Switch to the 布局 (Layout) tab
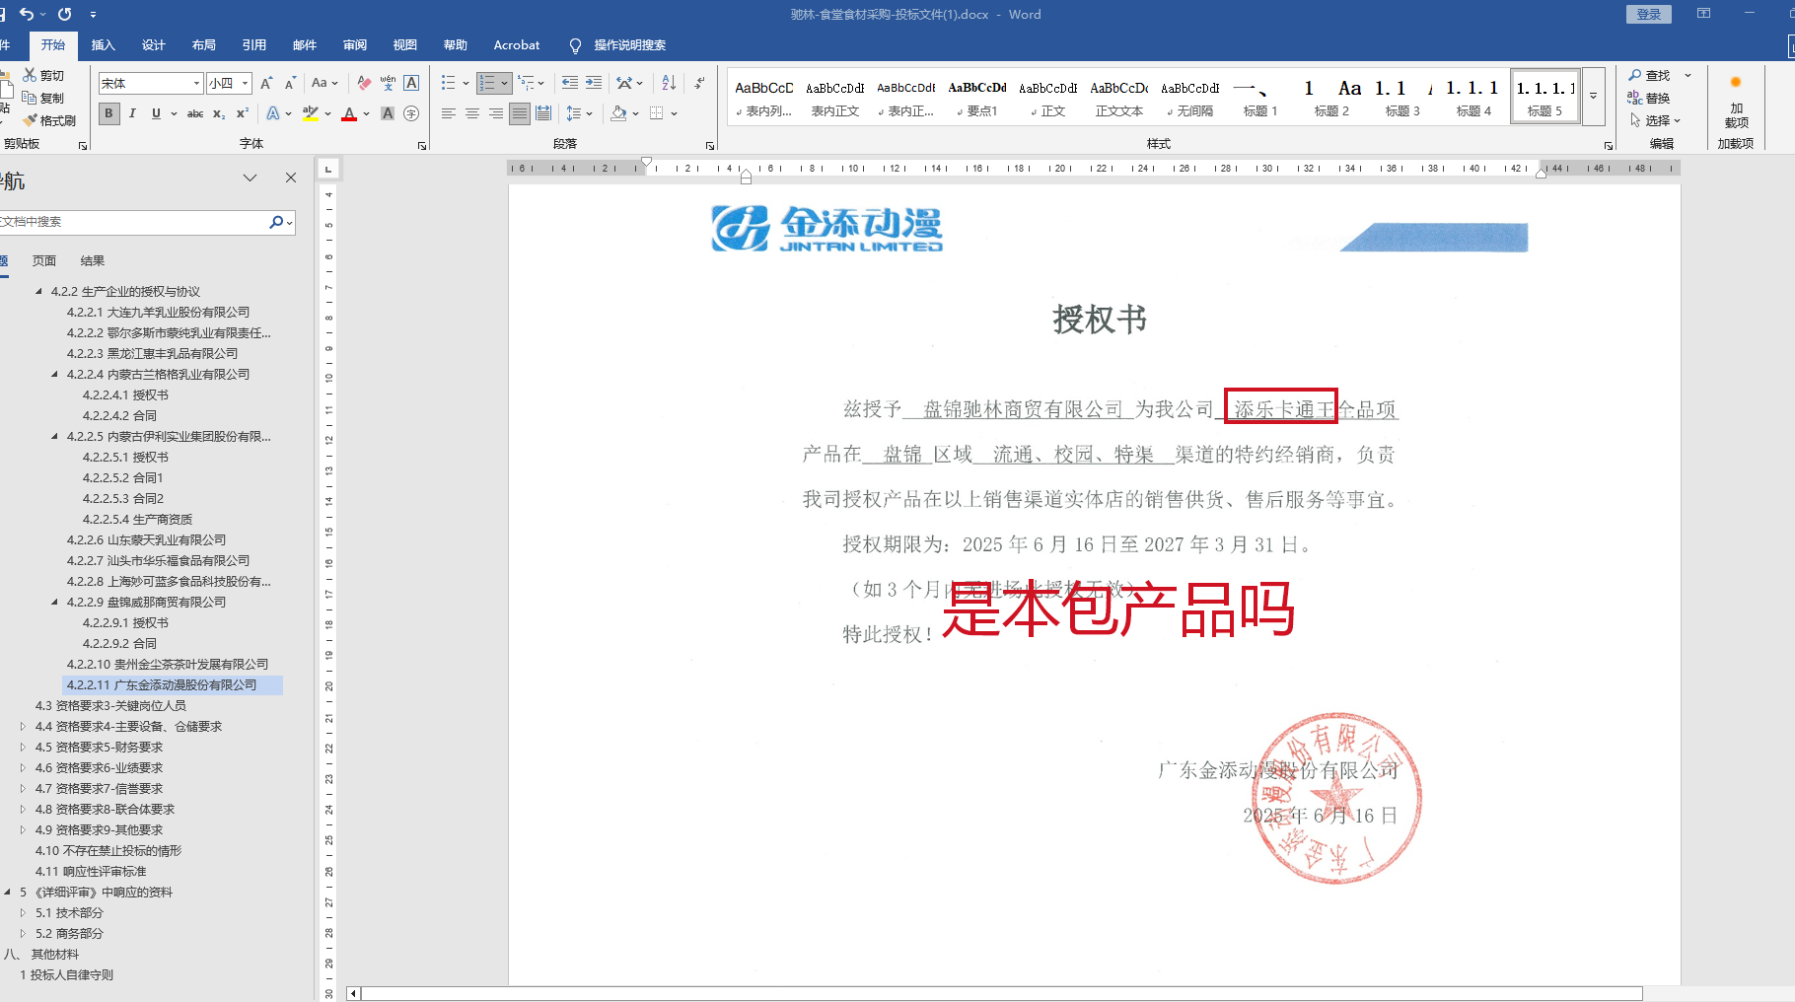Image resolution: width=1795 pixels, height=1002 pixels. (203, 45)
